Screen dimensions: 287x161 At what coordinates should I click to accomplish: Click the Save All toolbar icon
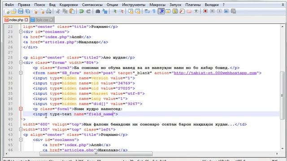pos(28,12)
